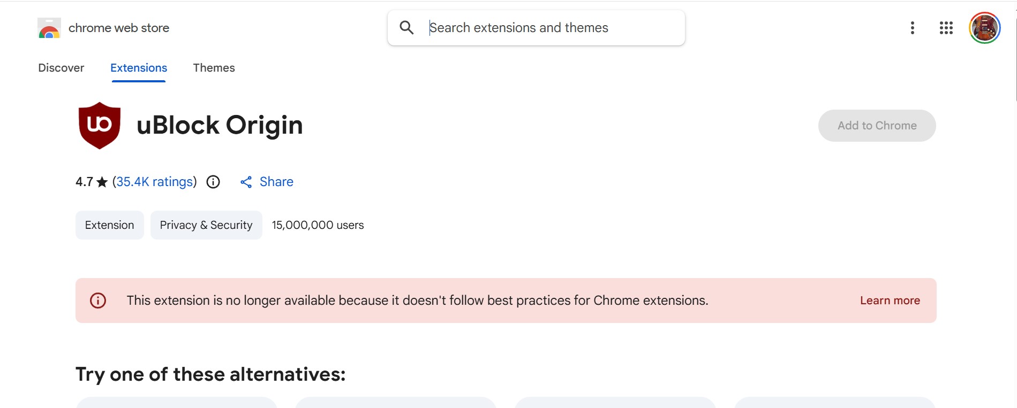Screen dimensions: 1017x408
Task: Click the Share link text
Action: [x=276, y=182]
